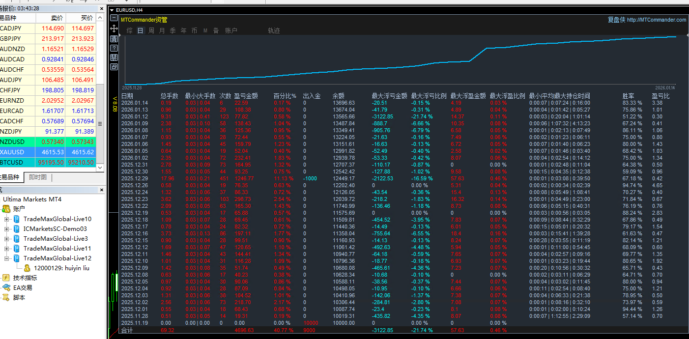689x339 pixels.
Task: Select Ultima Markets MT4 navigator root
Action: click(32, 199)
